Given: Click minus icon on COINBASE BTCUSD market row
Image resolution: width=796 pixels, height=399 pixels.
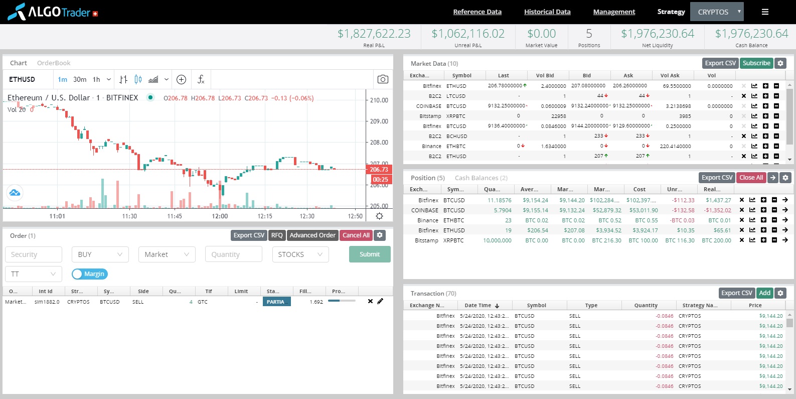Looking at the screenshot, I should pos(776,106).
